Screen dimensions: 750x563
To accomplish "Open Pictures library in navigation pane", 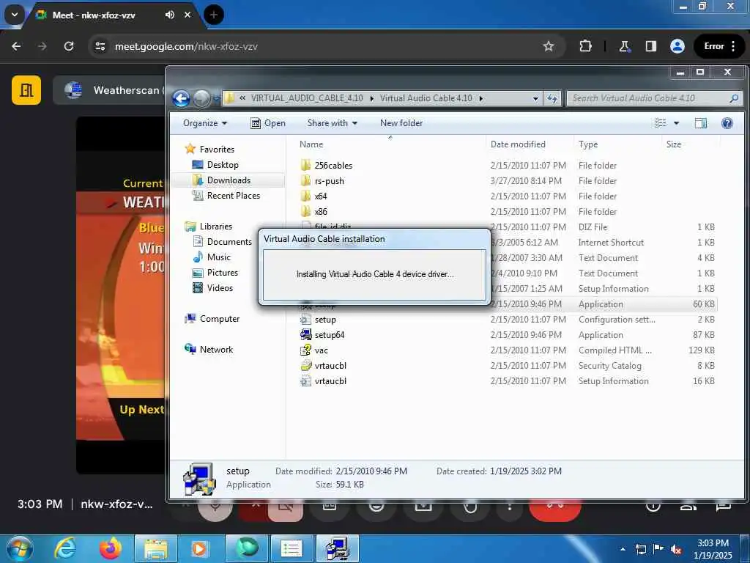I will (215, 273).
